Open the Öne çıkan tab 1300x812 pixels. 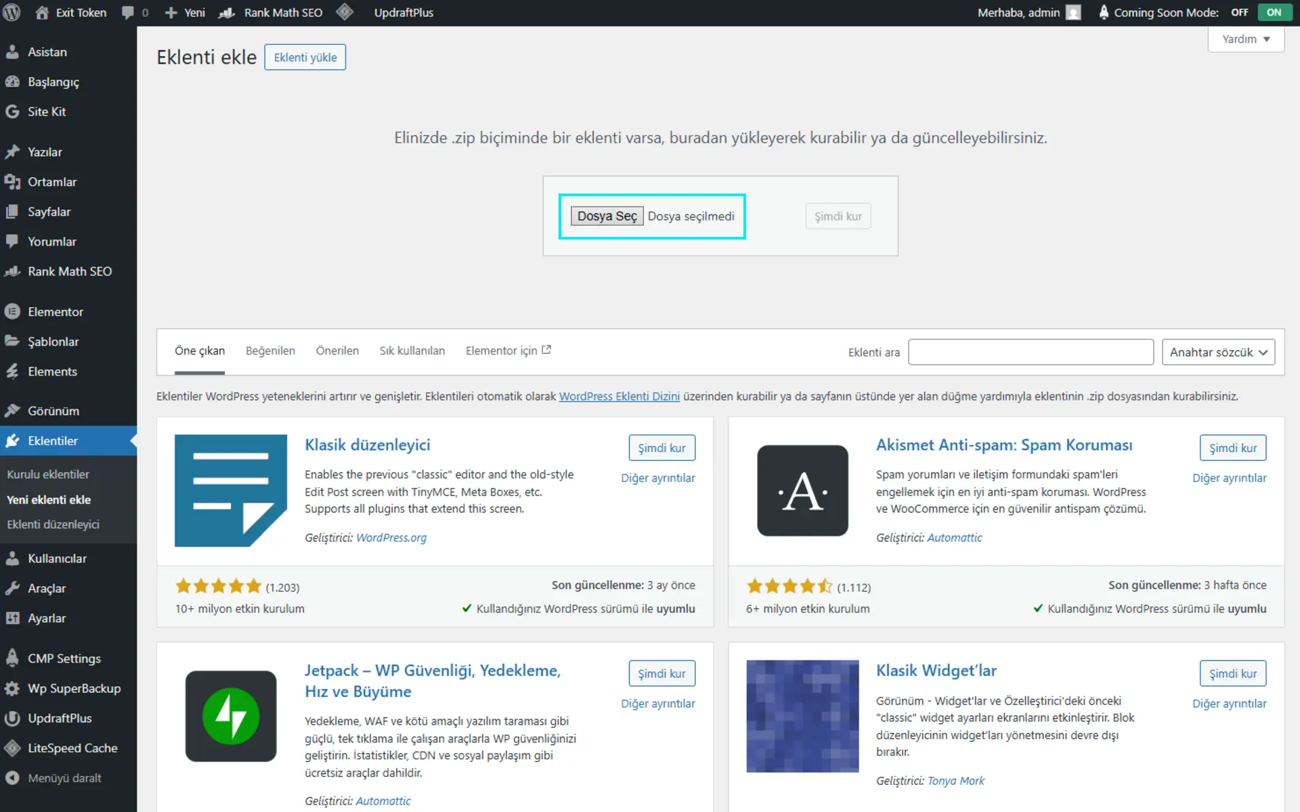coord(200,351)
